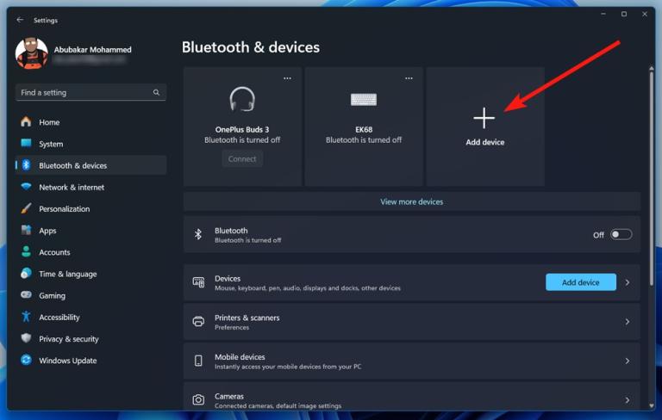Click the EK68 keyboard icon

(364, 100)
